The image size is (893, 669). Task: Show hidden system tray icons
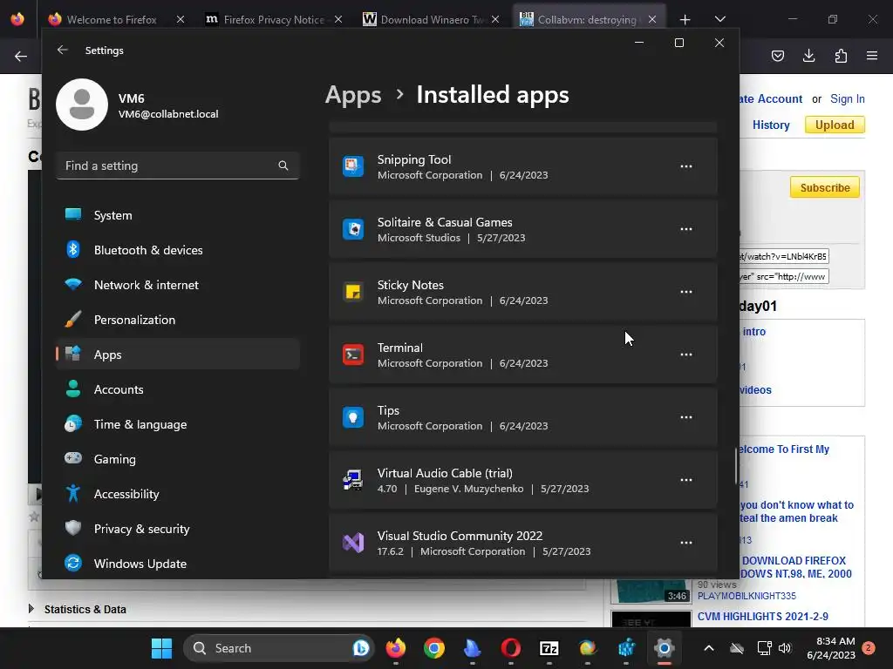coord(708,648)
